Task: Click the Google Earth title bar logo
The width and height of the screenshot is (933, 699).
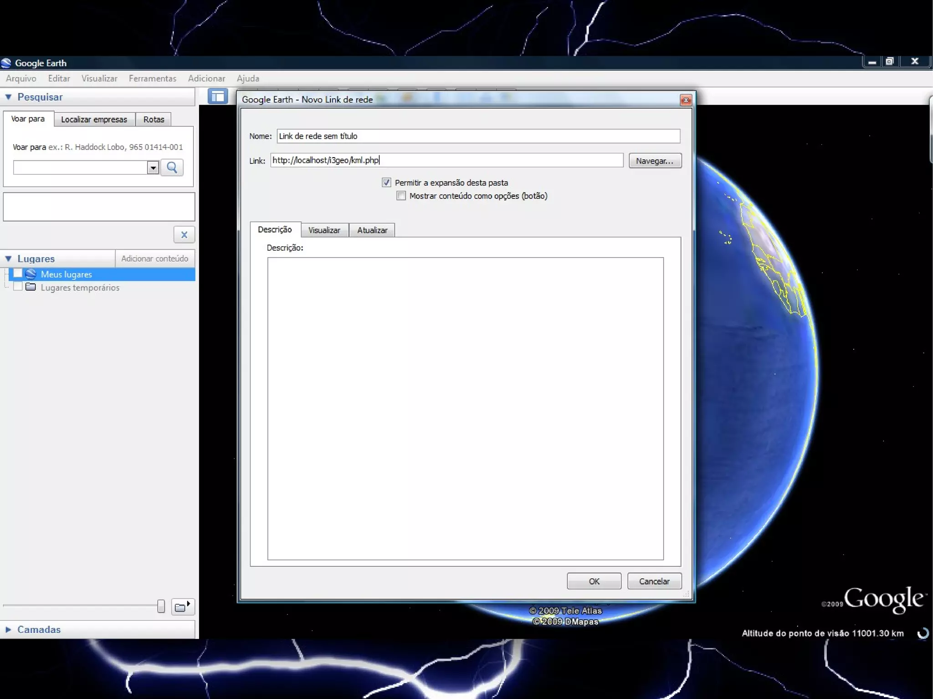Action: [6, 63]
